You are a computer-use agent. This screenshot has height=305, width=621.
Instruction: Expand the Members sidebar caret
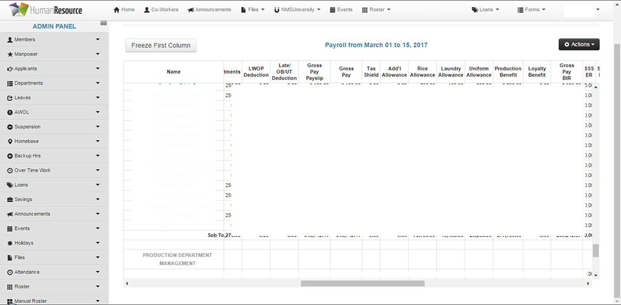point(98,39)
